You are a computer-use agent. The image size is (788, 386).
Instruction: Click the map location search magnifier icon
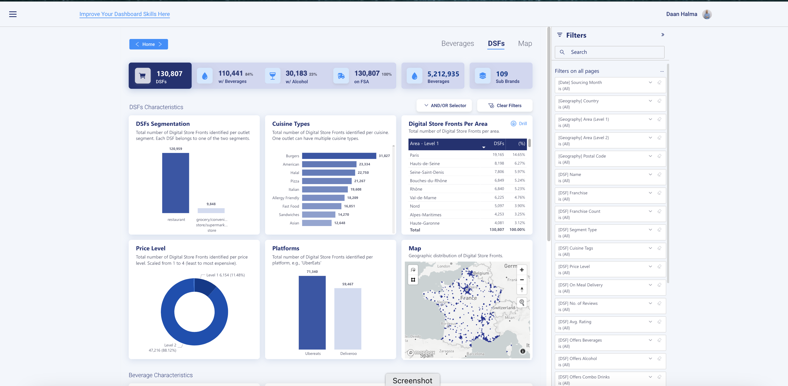[522, 302]
